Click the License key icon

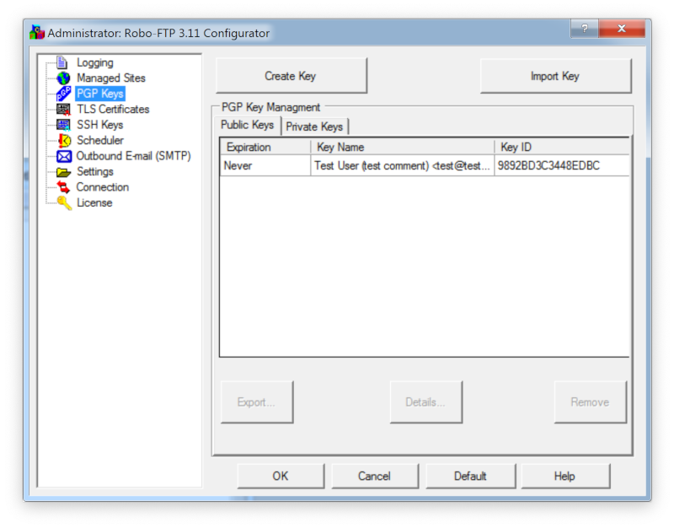click(63, 202)
